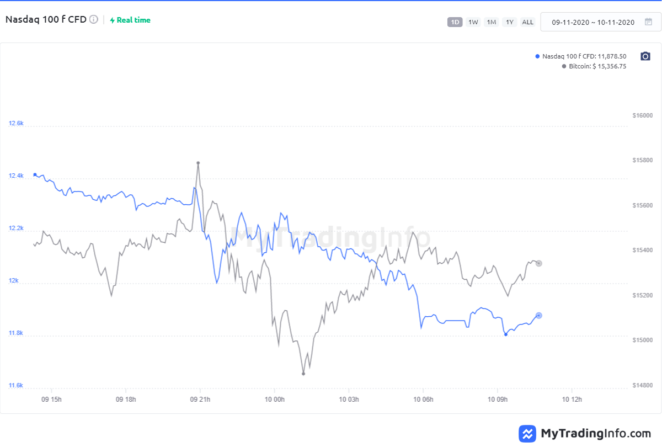Click the "$16000" right axis label
662x447 pixels.
(643, 116)
